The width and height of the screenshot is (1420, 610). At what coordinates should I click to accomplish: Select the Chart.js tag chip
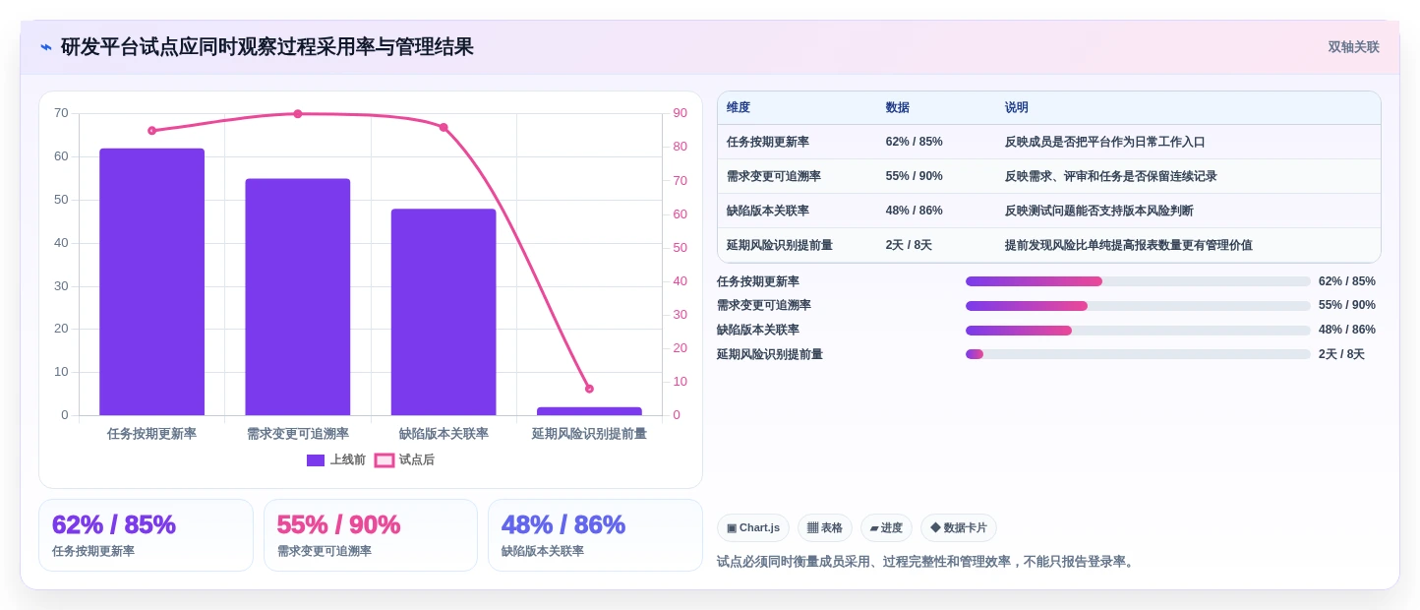click(x=753, y=528)
